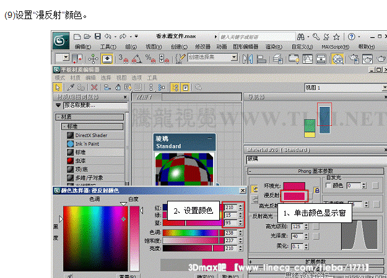The width and height of the screenshot is (387, 278).
Task: Toggle the highlighted show background icon
Action: 185,87
